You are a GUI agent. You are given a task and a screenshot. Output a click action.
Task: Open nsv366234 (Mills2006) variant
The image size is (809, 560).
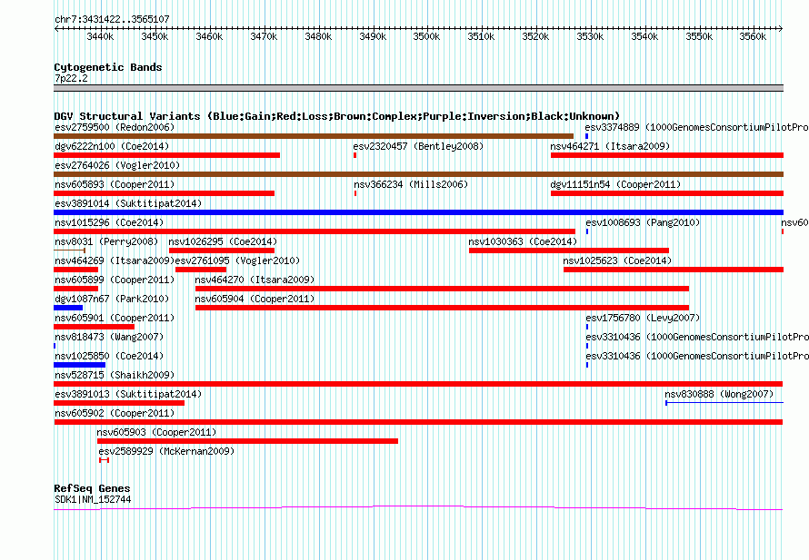(x=411, y=184)
